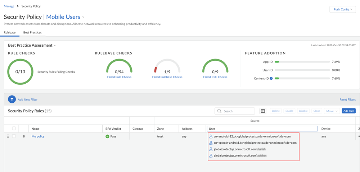This screenshot has height=172, width=360.
Task: Open the Move dropdown menu
Action: coord(332,111)
